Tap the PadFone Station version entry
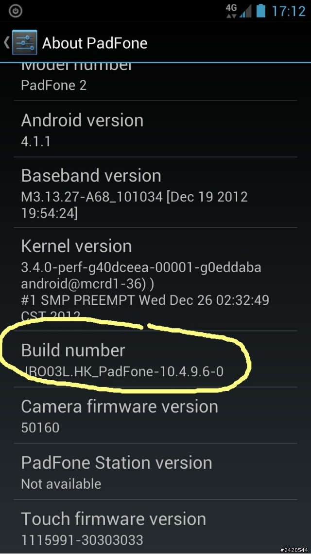This screenshot has height=554, width=311. 155,472
